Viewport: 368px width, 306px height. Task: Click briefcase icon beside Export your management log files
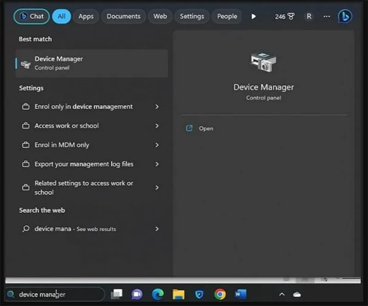tap(26, 164)
